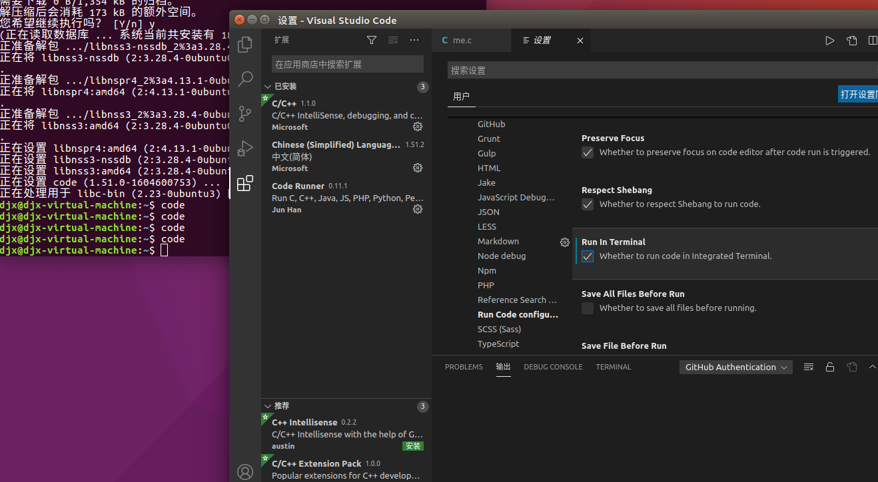This screenshot has height=482, width=878.
Task: Select HTML in settings tree
Action: point(489,168)
